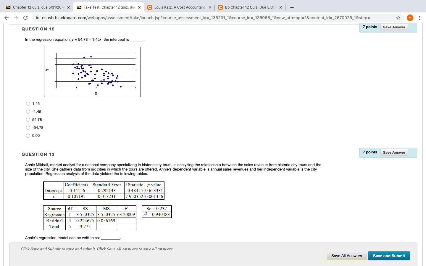Click the bookmark star in the address bar

398,17
